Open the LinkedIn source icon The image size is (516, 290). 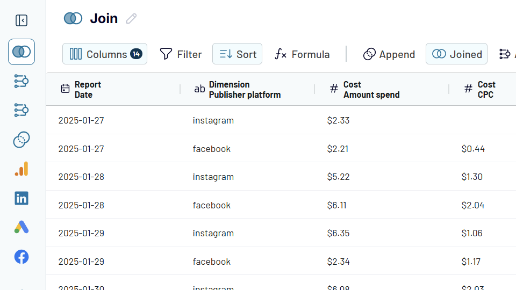click(21, 198)
